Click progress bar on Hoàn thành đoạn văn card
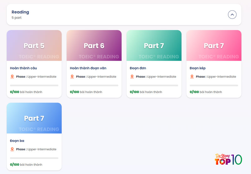251x174 pixels. pos(94,85)
